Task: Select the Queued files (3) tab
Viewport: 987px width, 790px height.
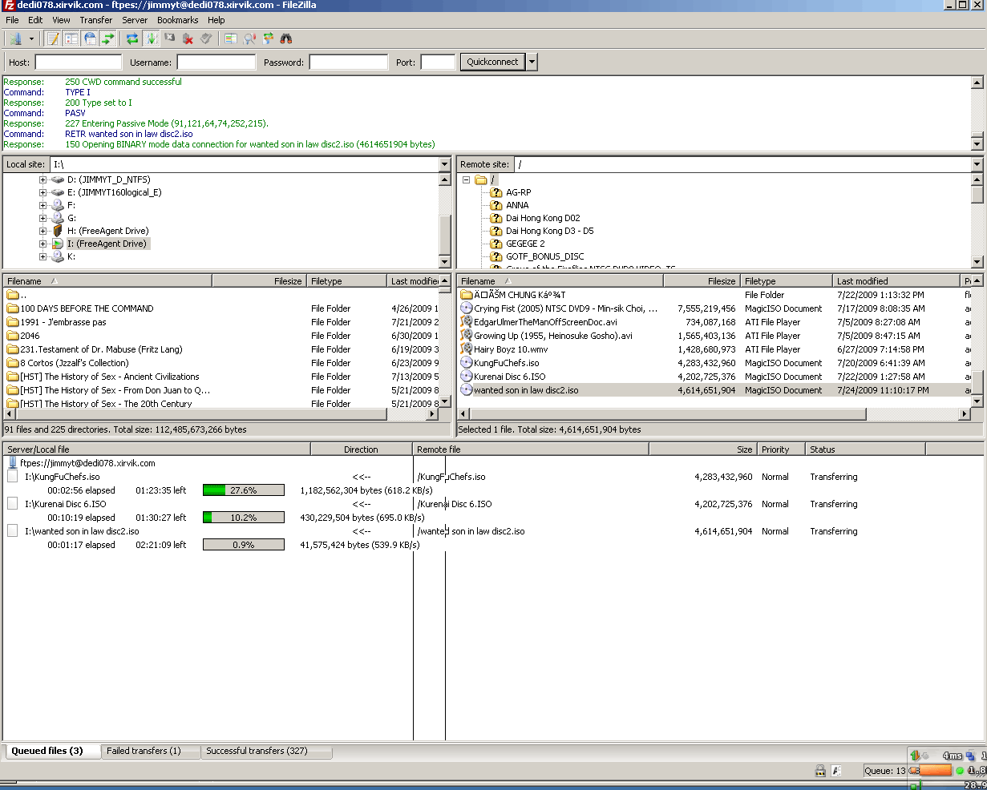Action: tap(52, 751)
